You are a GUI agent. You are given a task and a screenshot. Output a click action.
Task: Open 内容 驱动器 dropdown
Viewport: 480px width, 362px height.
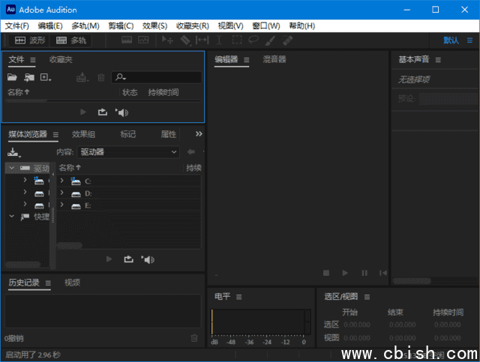[128, 152]
